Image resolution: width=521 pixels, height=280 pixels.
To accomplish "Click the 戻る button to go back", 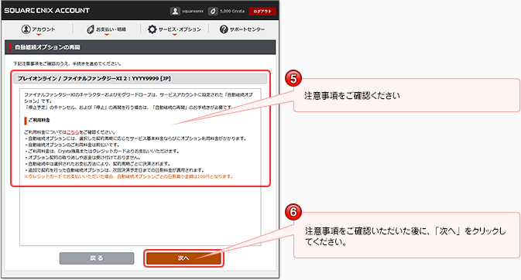I will 97,258.
